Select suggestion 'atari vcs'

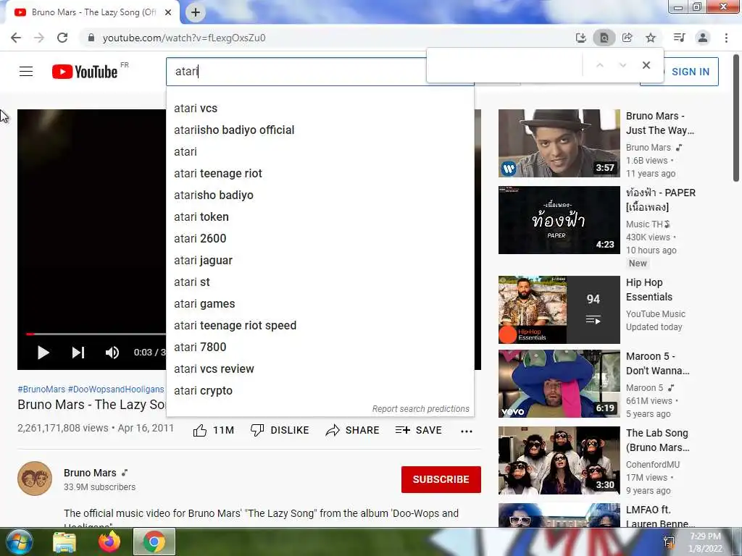point(320,109)
